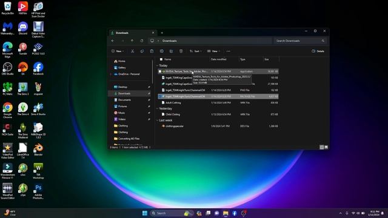Open PCSX2 desktop shortcut

tap(38, 48)
